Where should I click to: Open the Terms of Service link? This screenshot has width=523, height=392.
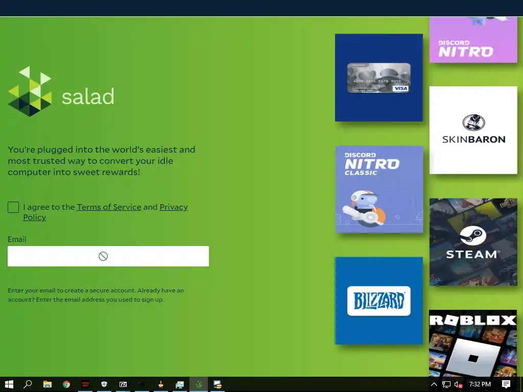click(x=109, y=207)
